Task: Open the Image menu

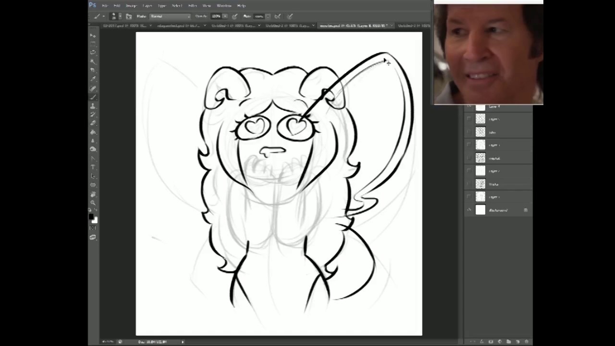Action: click(132, 6)
